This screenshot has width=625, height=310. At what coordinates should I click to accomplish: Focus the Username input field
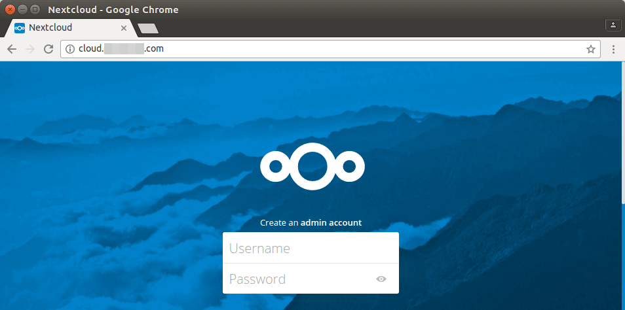311,248
